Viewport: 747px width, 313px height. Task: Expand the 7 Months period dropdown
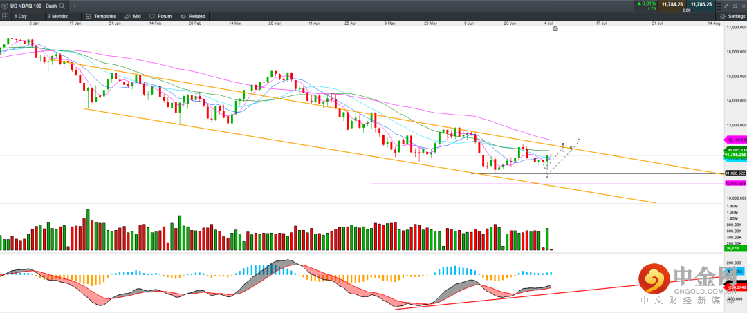click(61, 15)
